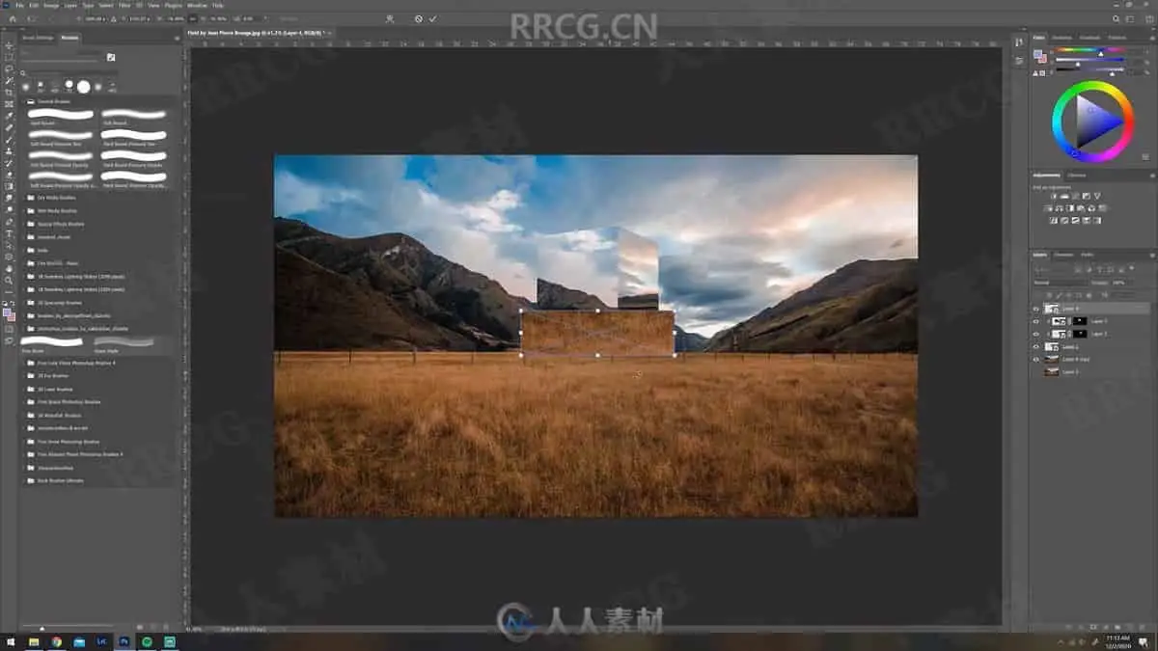Image resolution: width=1158 pixels, height=651 pixels.
Task: Click the hue ring in color wheel
Action: [1092, 86]
